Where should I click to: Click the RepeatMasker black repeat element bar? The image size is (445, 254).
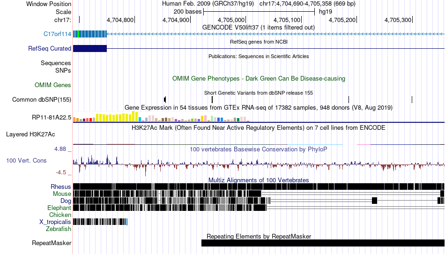[x=323, y=243]
